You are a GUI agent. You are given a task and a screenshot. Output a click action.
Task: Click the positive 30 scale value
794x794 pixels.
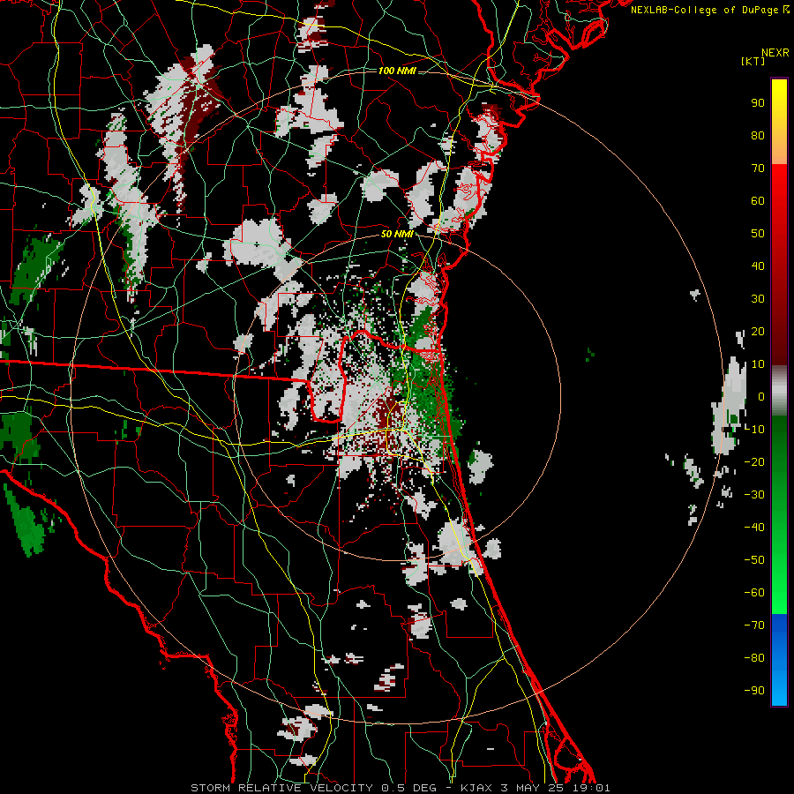758,299
